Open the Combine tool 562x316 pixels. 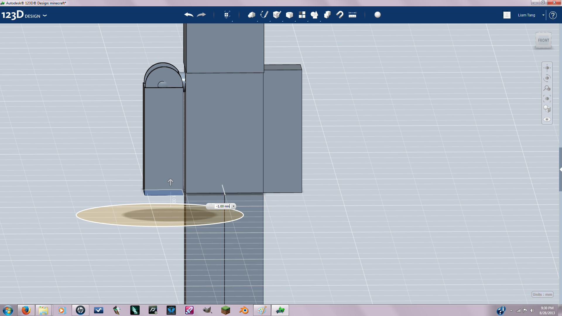pos(327,15)
